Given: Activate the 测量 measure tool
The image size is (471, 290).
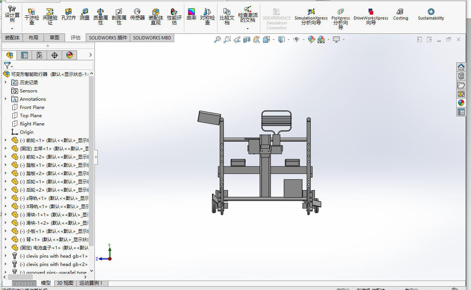Looking at the screenshot, I should [x=85, y=15].
